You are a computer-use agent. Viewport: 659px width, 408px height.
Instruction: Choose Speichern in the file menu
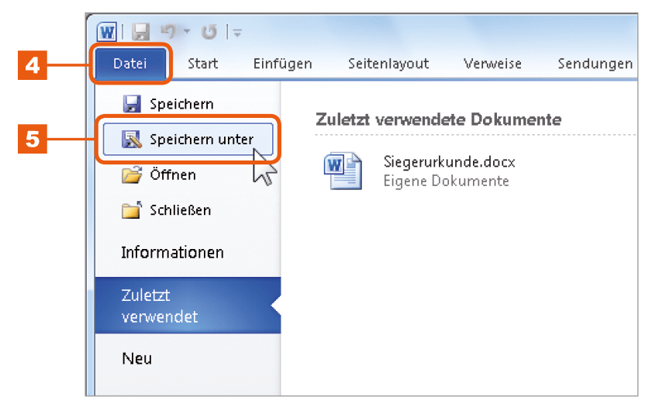[168, 104]
